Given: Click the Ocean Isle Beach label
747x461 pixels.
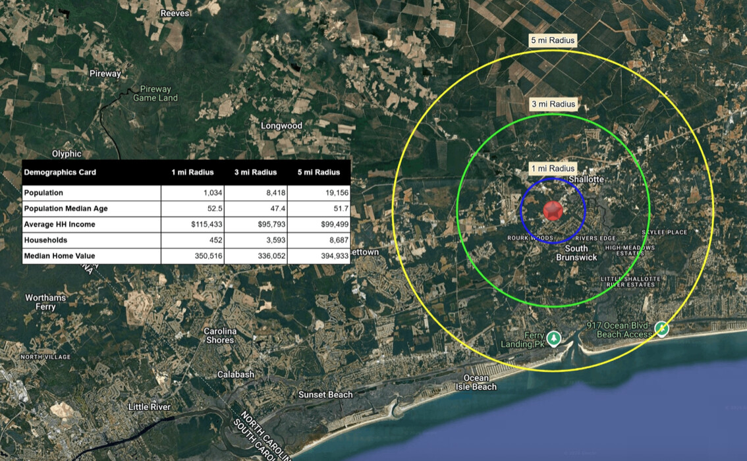Looking at the screenshot, I should pyautogui.click(x=476, y=383).
